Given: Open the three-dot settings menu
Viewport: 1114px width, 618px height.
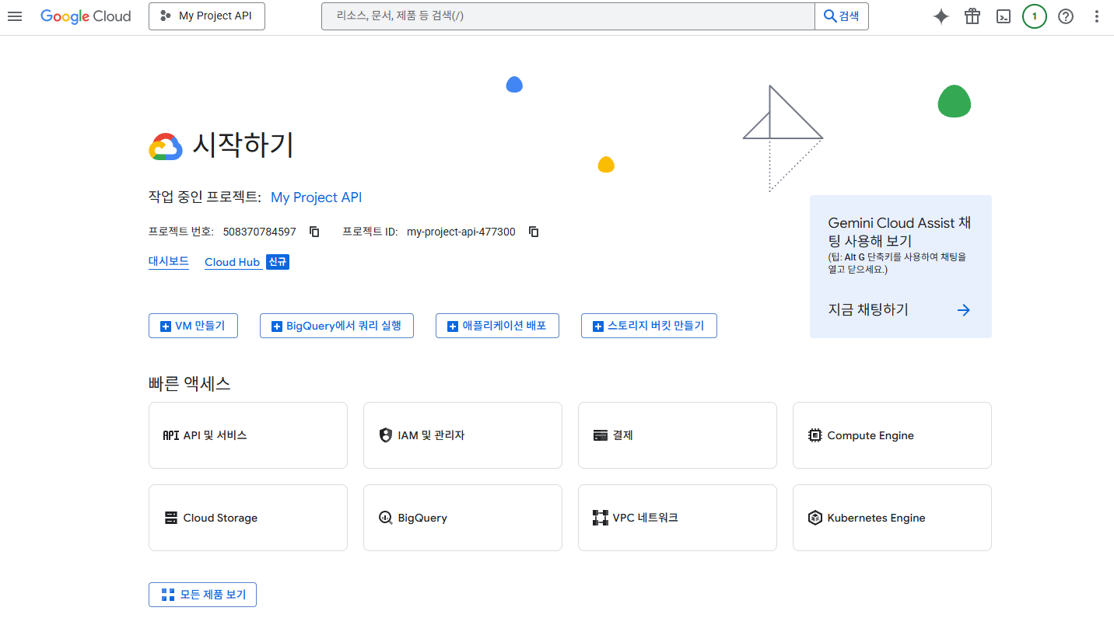Looking at the screenshot, I should coord(1097,16).
